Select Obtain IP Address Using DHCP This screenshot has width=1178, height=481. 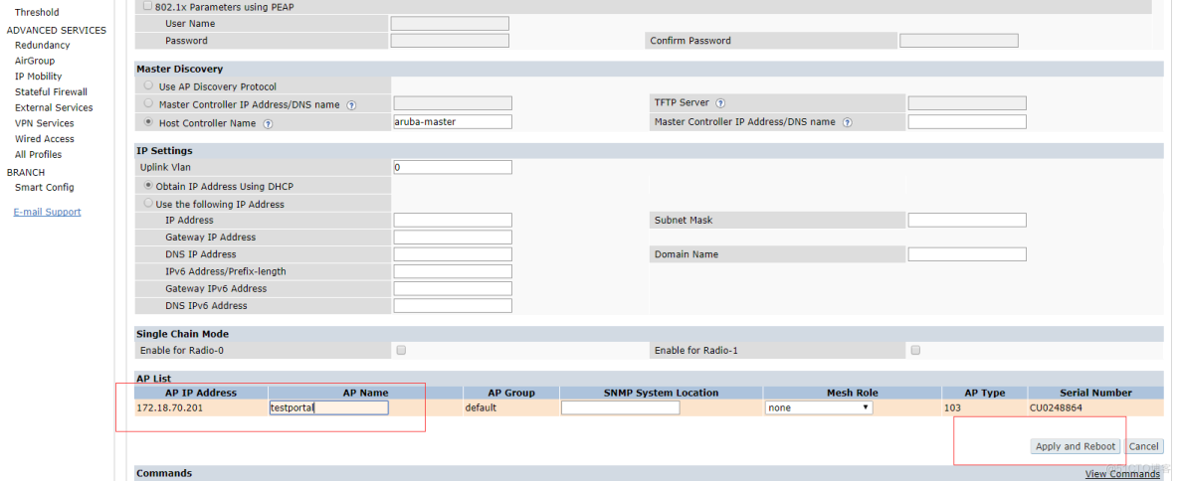click(x=148, y=186)
